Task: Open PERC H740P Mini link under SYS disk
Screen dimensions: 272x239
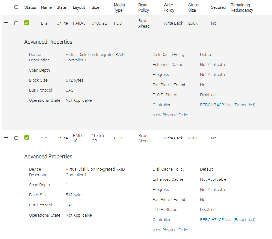Action: pyautogui.click(x=227, y=220)
